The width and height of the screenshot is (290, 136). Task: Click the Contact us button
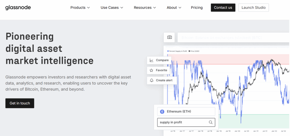(223, 8)
